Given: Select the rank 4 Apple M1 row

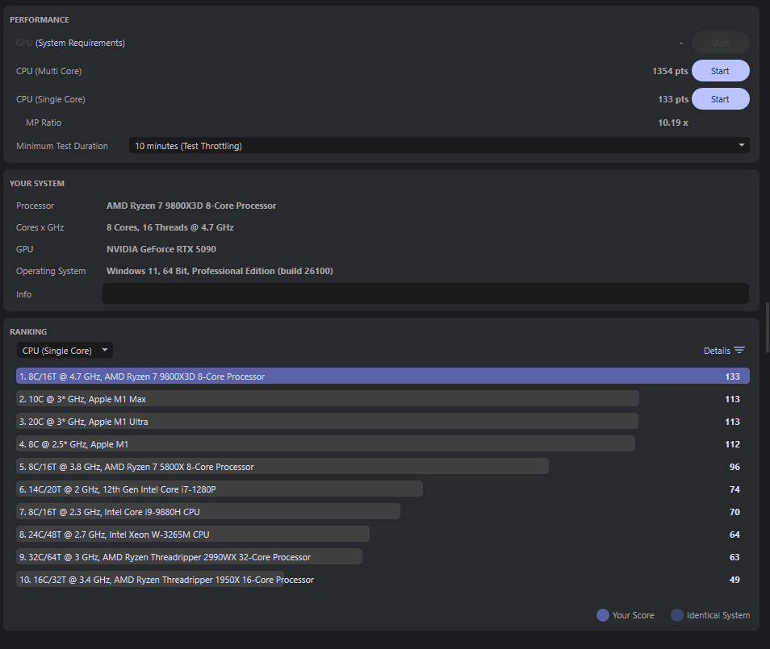Looking at the screenshot, I should click(x=325, y=444).
